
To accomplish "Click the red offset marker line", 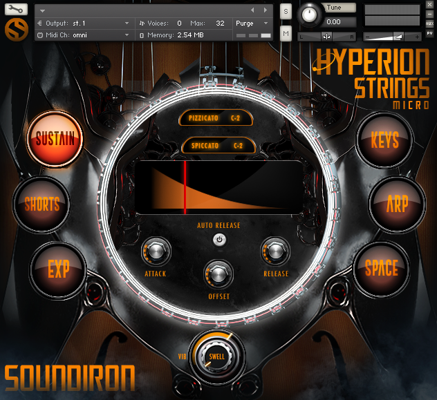I will point(185,187).
